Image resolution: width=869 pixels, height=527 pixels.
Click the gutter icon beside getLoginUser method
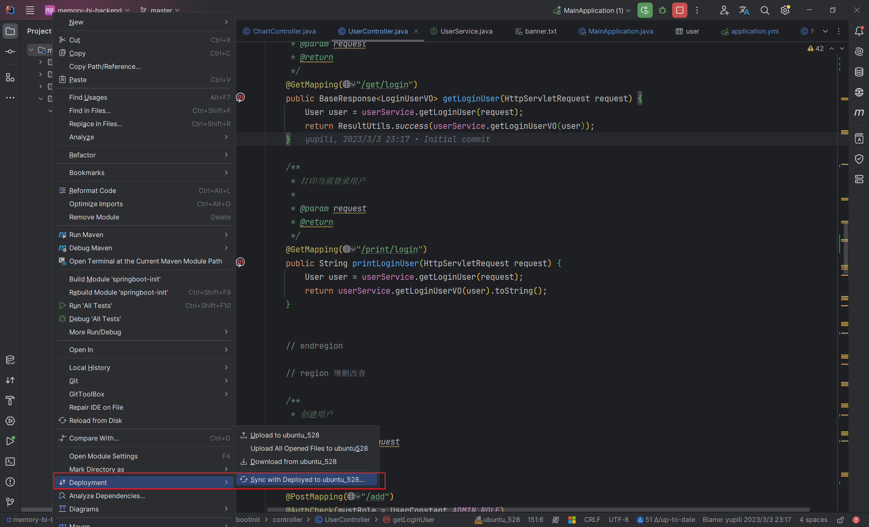click(x=240, y=97)
